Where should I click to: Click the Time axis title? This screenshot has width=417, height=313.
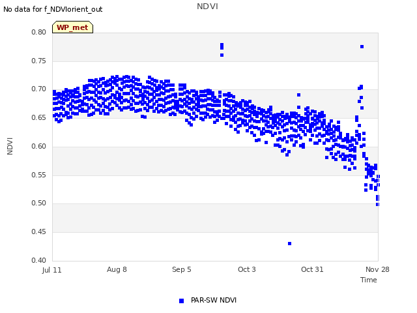point(369,280)
